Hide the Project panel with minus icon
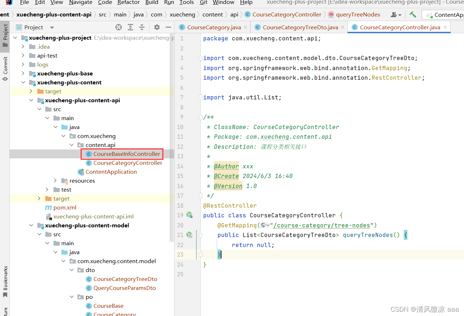The image size is (464, 316). tap(168, 27)
